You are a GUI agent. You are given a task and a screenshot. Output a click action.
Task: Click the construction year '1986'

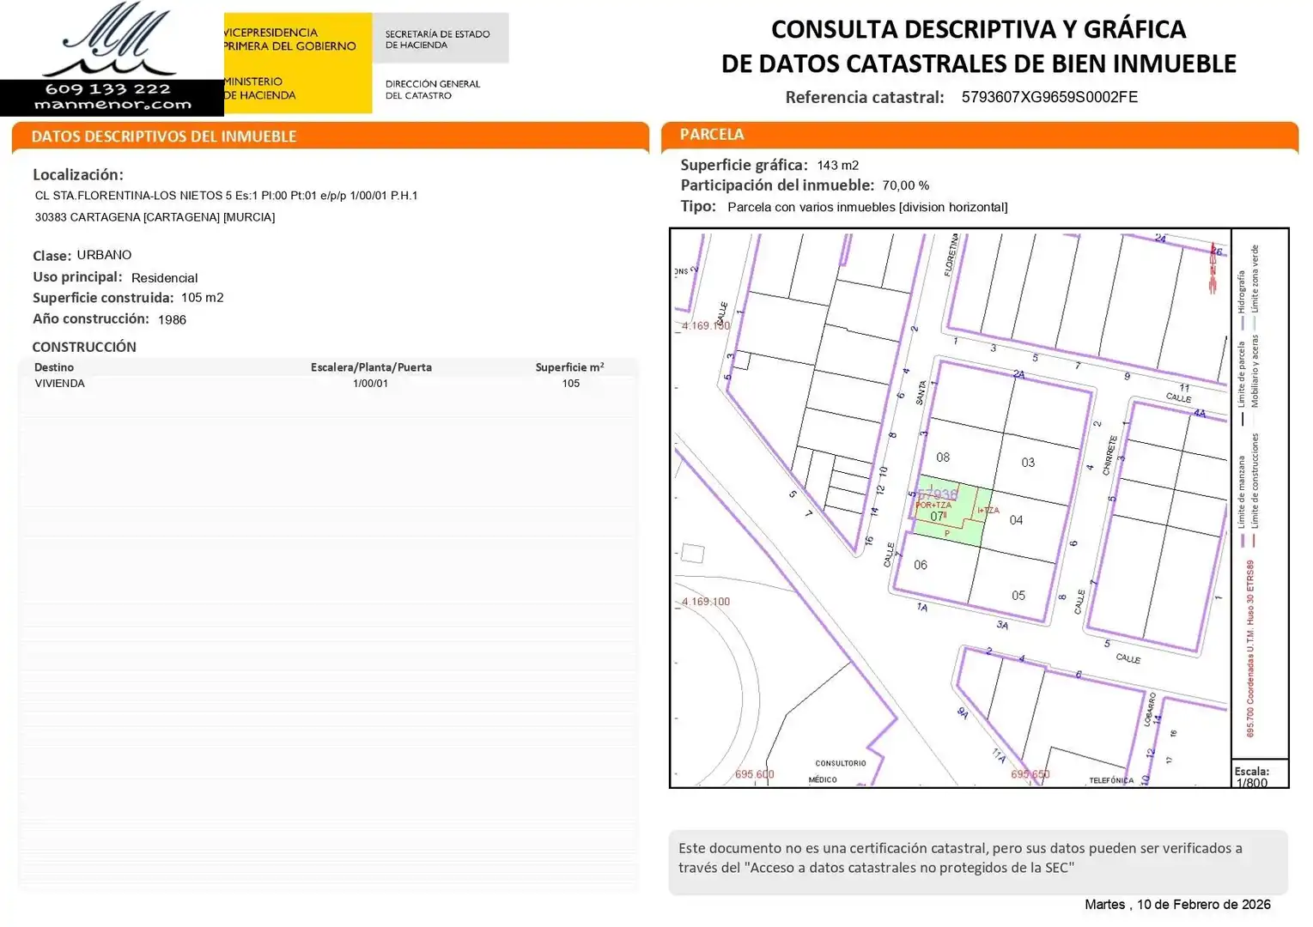[x=172, y=319]
